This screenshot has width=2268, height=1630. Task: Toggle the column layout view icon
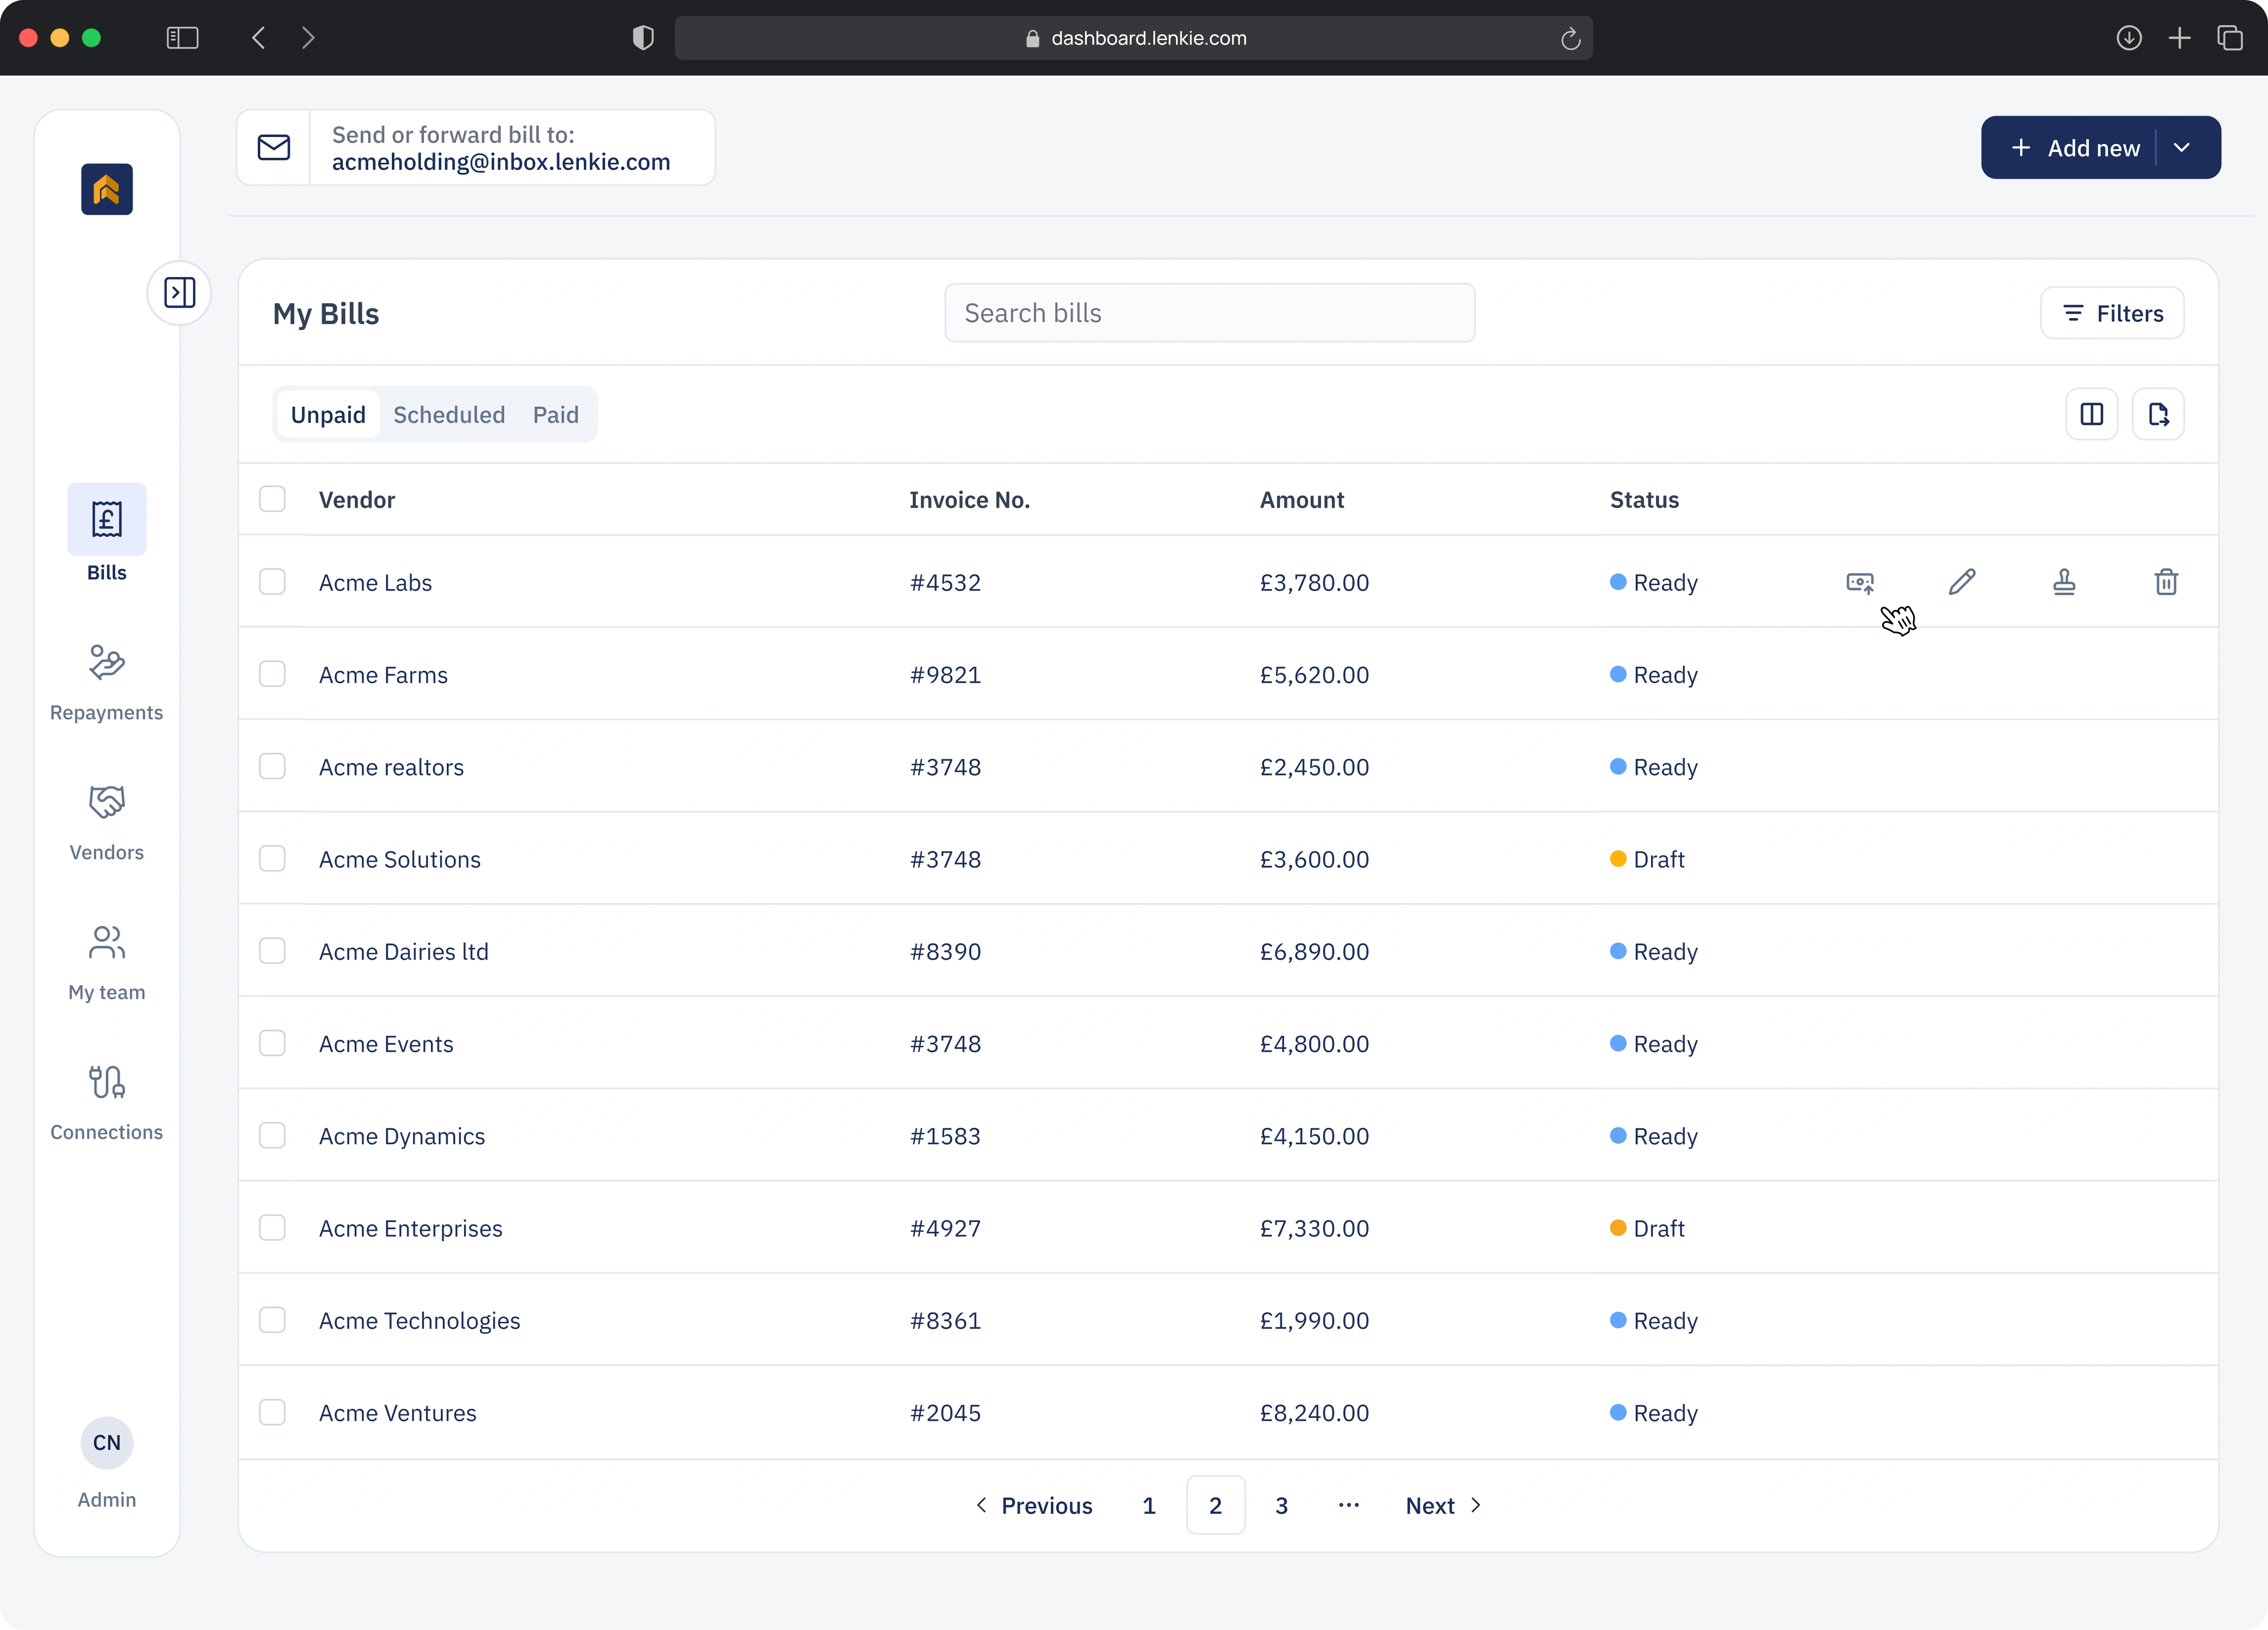(2092, 414)
